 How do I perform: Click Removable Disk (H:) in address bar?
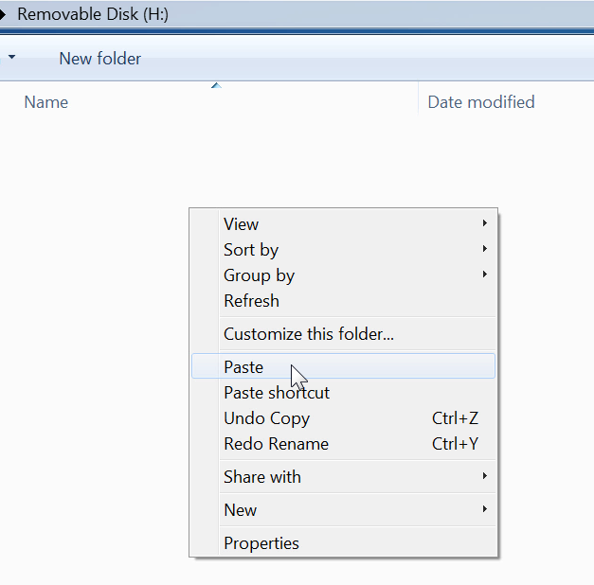93,14
